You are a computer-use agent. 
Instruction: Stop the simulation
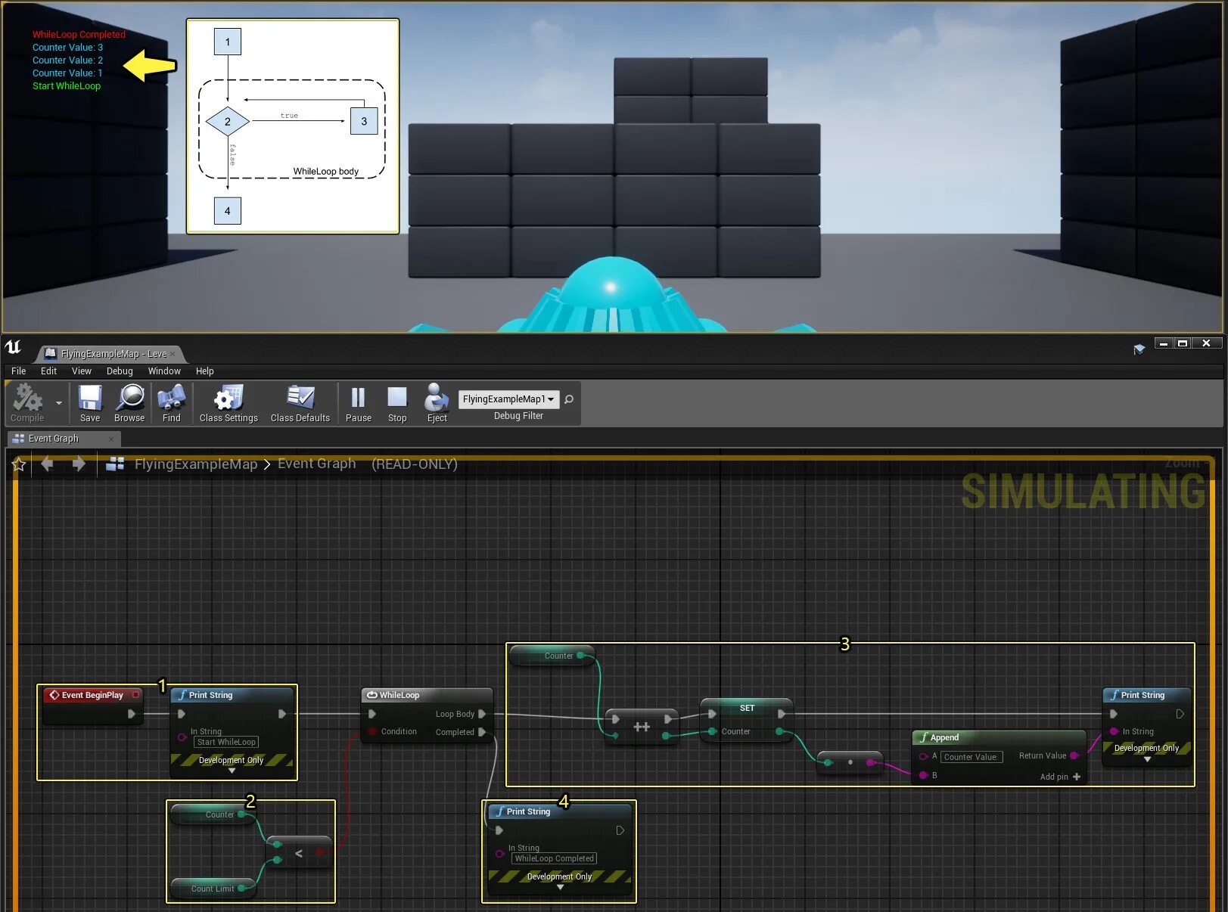pyautogui.click(x=397, y=402)
